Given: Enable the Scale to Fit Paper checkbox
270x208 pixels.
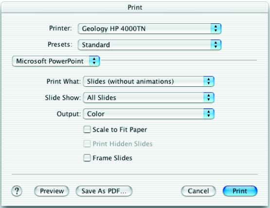Looking at the screenshot, I should [87, 130].
